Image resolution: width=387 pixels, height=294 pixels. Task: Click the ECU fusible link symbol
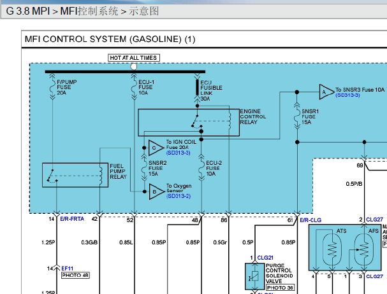197,87
